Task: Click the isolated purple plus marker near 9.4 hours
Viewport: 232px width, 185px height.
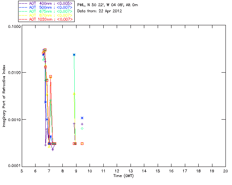Action: click(82, 124)
